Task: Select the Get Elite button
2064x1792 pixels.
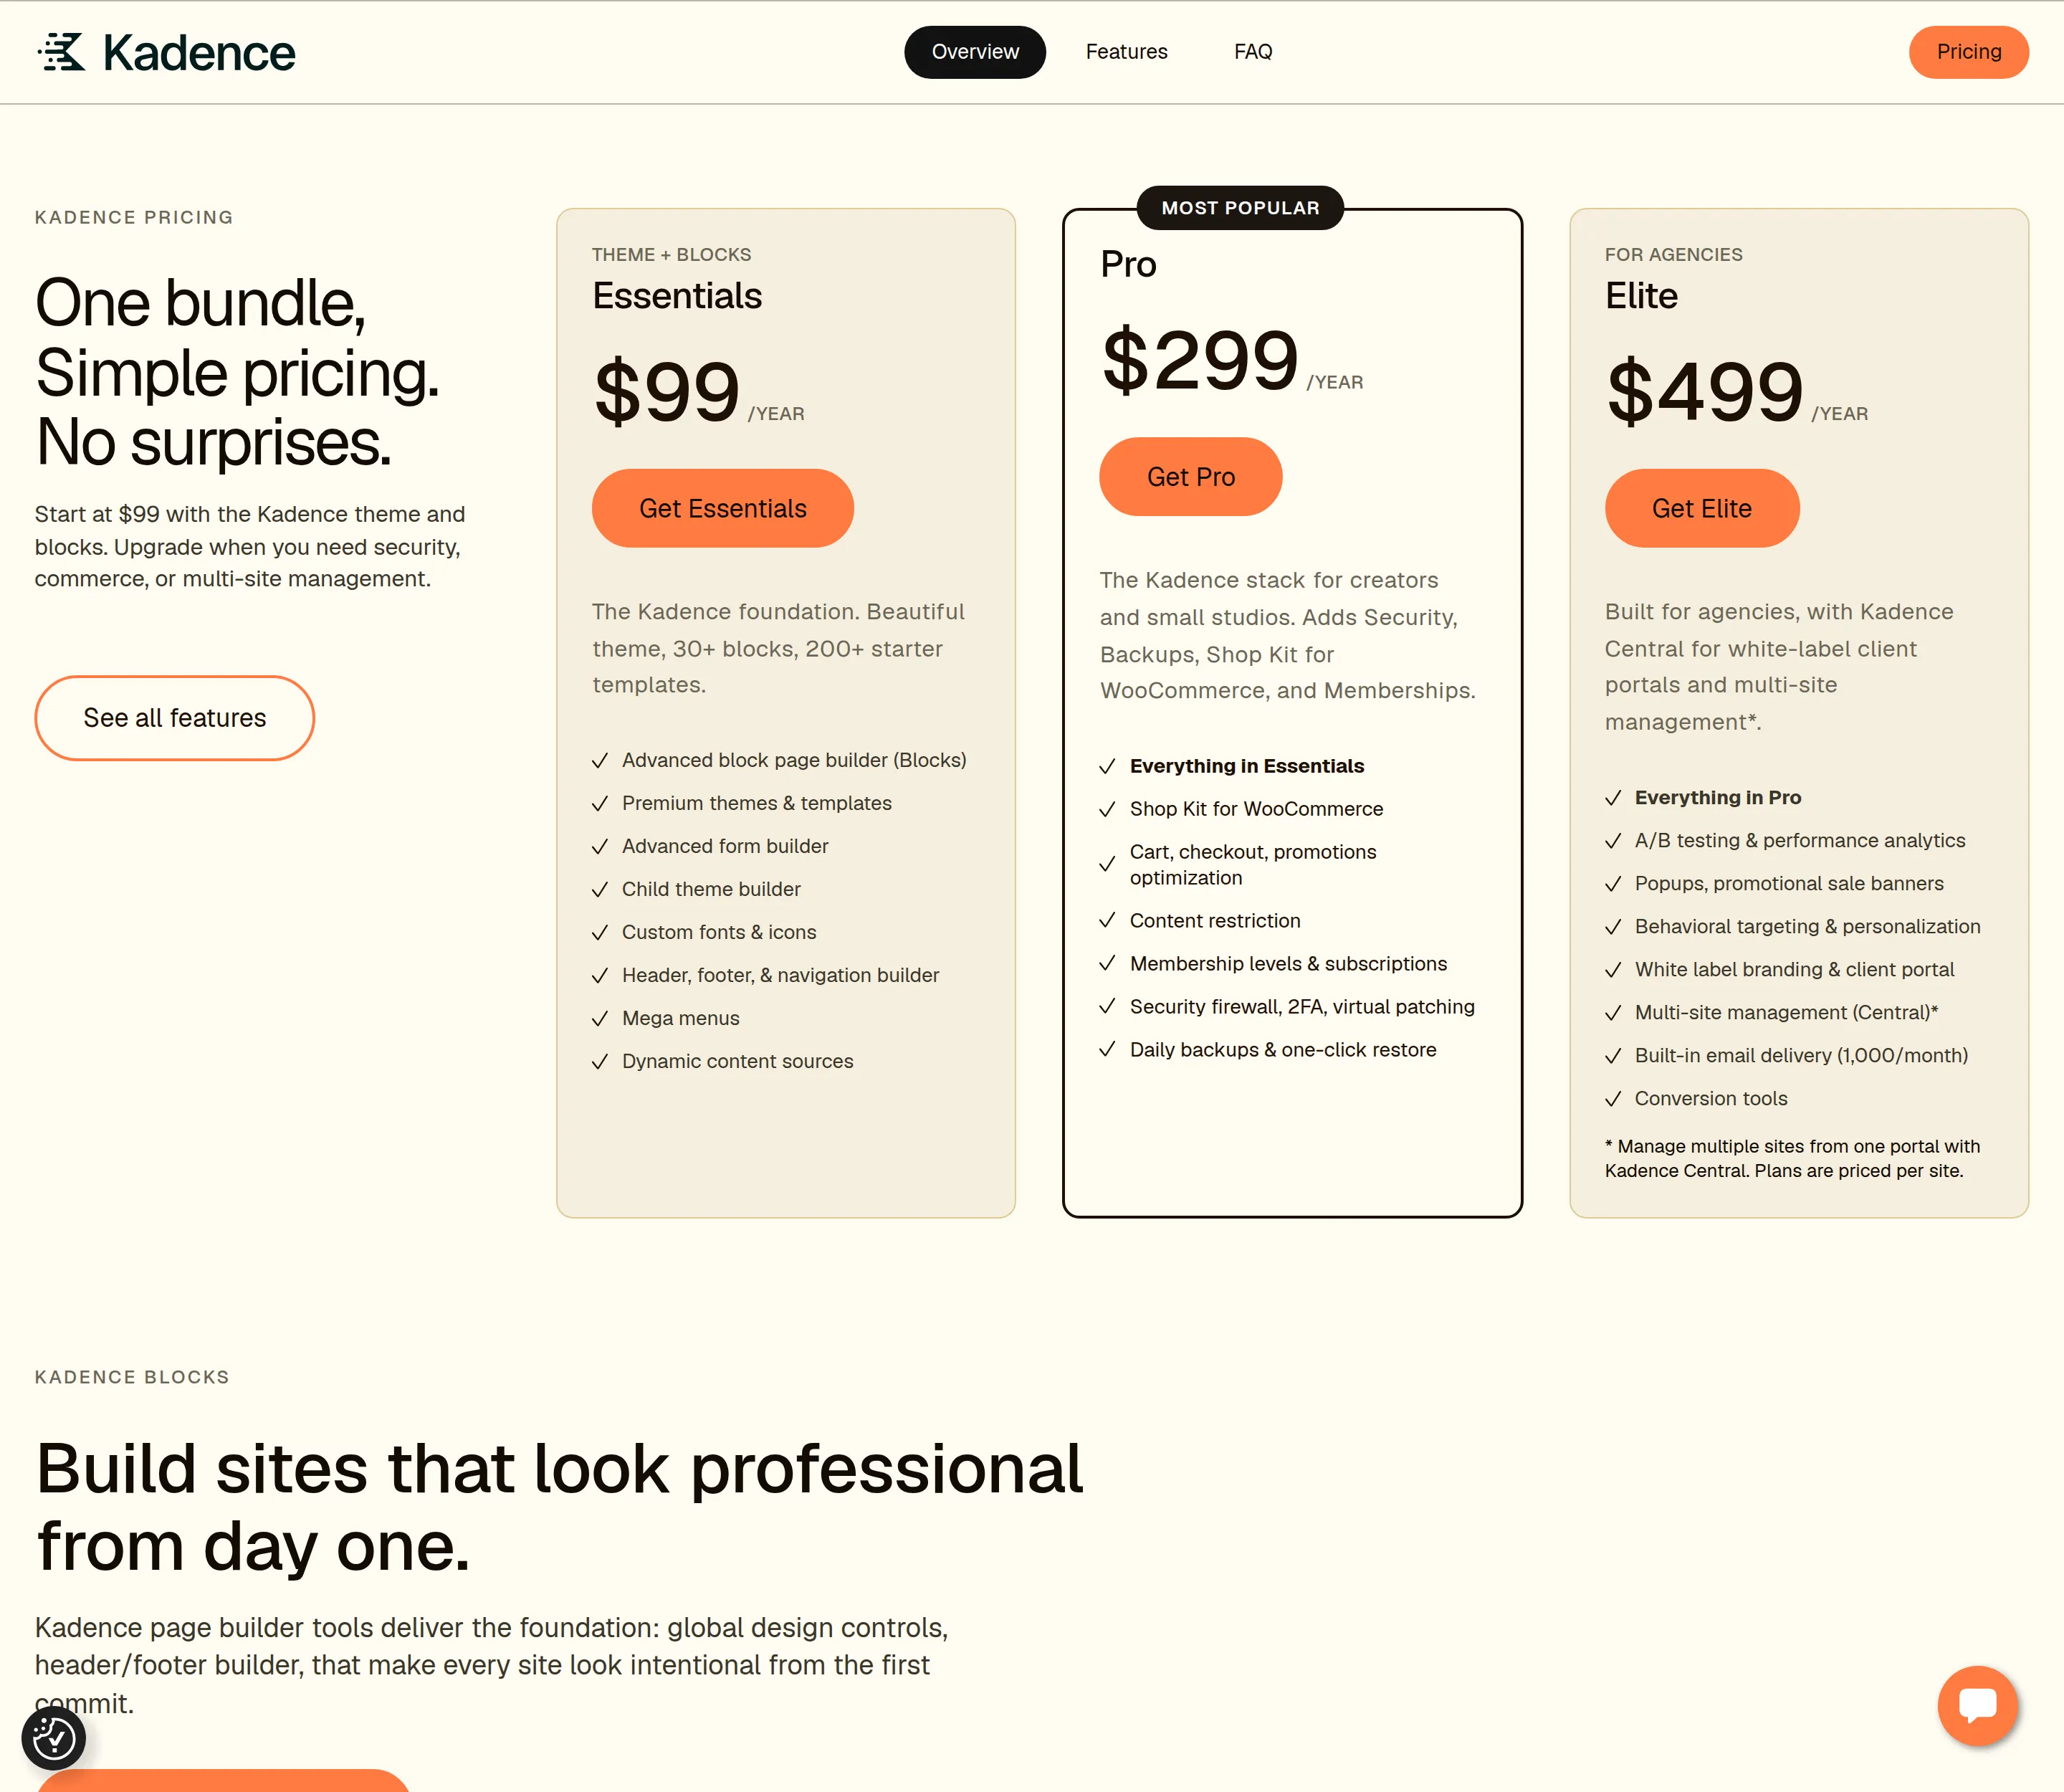Action: pyautogui.click(x=1702, y=509)
